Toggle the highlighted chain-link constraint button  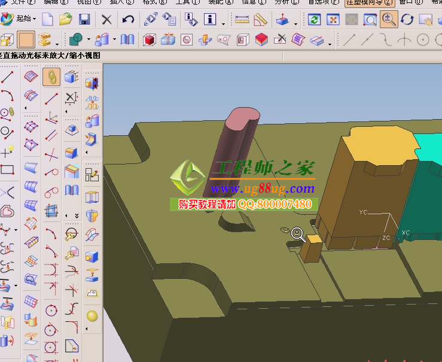[x=51, y=77]
